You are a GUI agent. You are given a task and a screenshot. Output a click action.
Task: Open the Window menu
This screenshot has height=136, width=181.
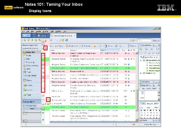[58, 31]
